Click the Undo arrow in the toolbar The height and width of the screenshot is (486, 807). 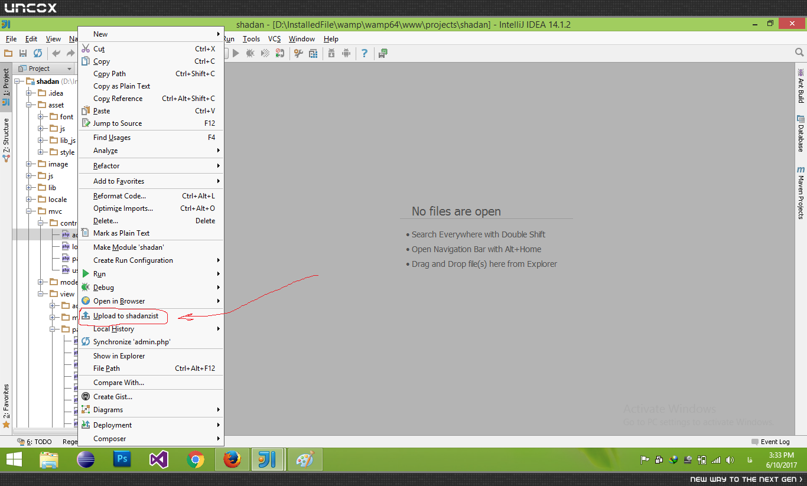[x=56, y=53]
